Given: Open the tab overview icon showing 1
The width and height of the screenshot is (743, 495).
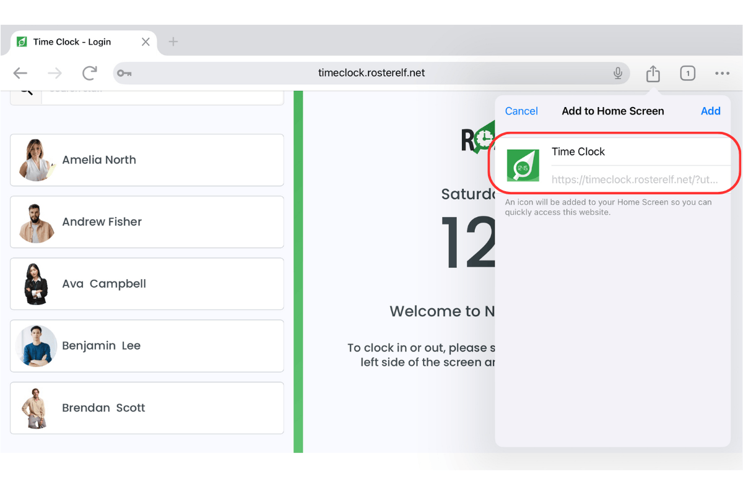Looking at the screenshot, I should tap(687, 73).
